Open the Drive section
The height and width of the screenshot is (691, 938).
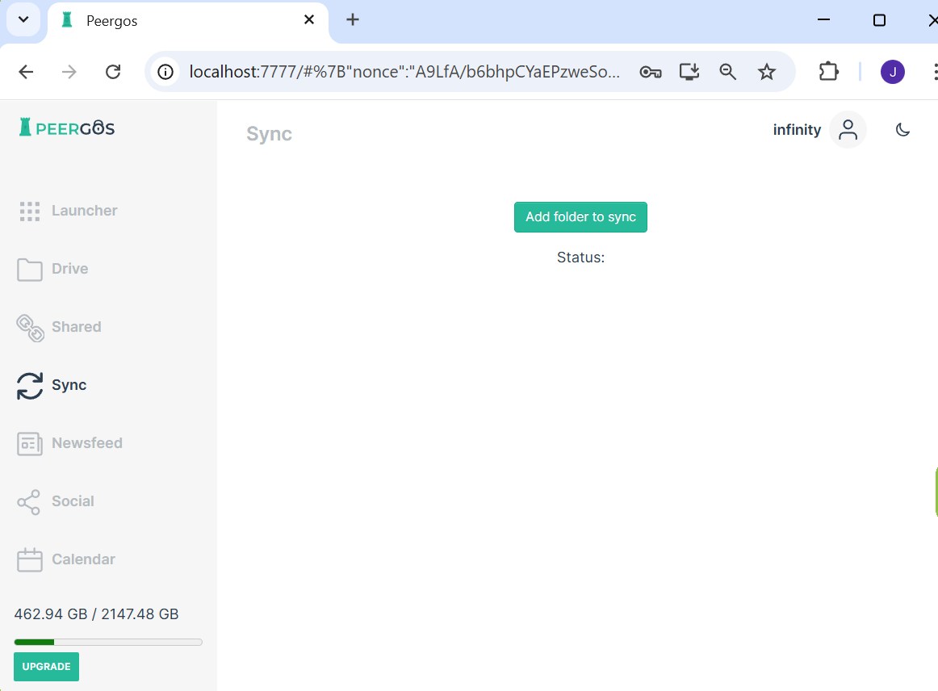tap(69, 268)
